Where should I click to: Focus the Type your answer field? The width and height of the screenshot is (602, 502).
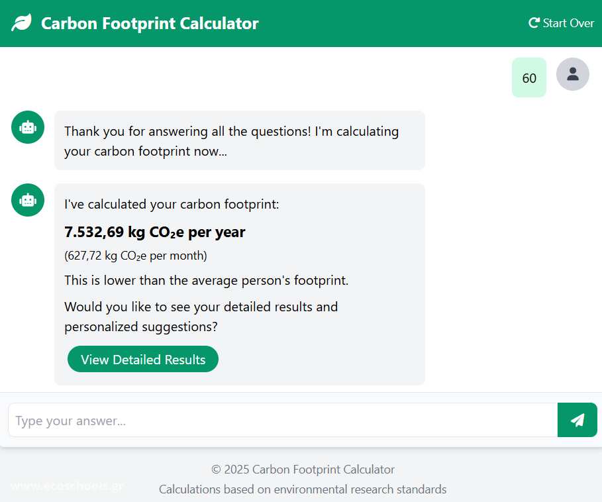283,420
